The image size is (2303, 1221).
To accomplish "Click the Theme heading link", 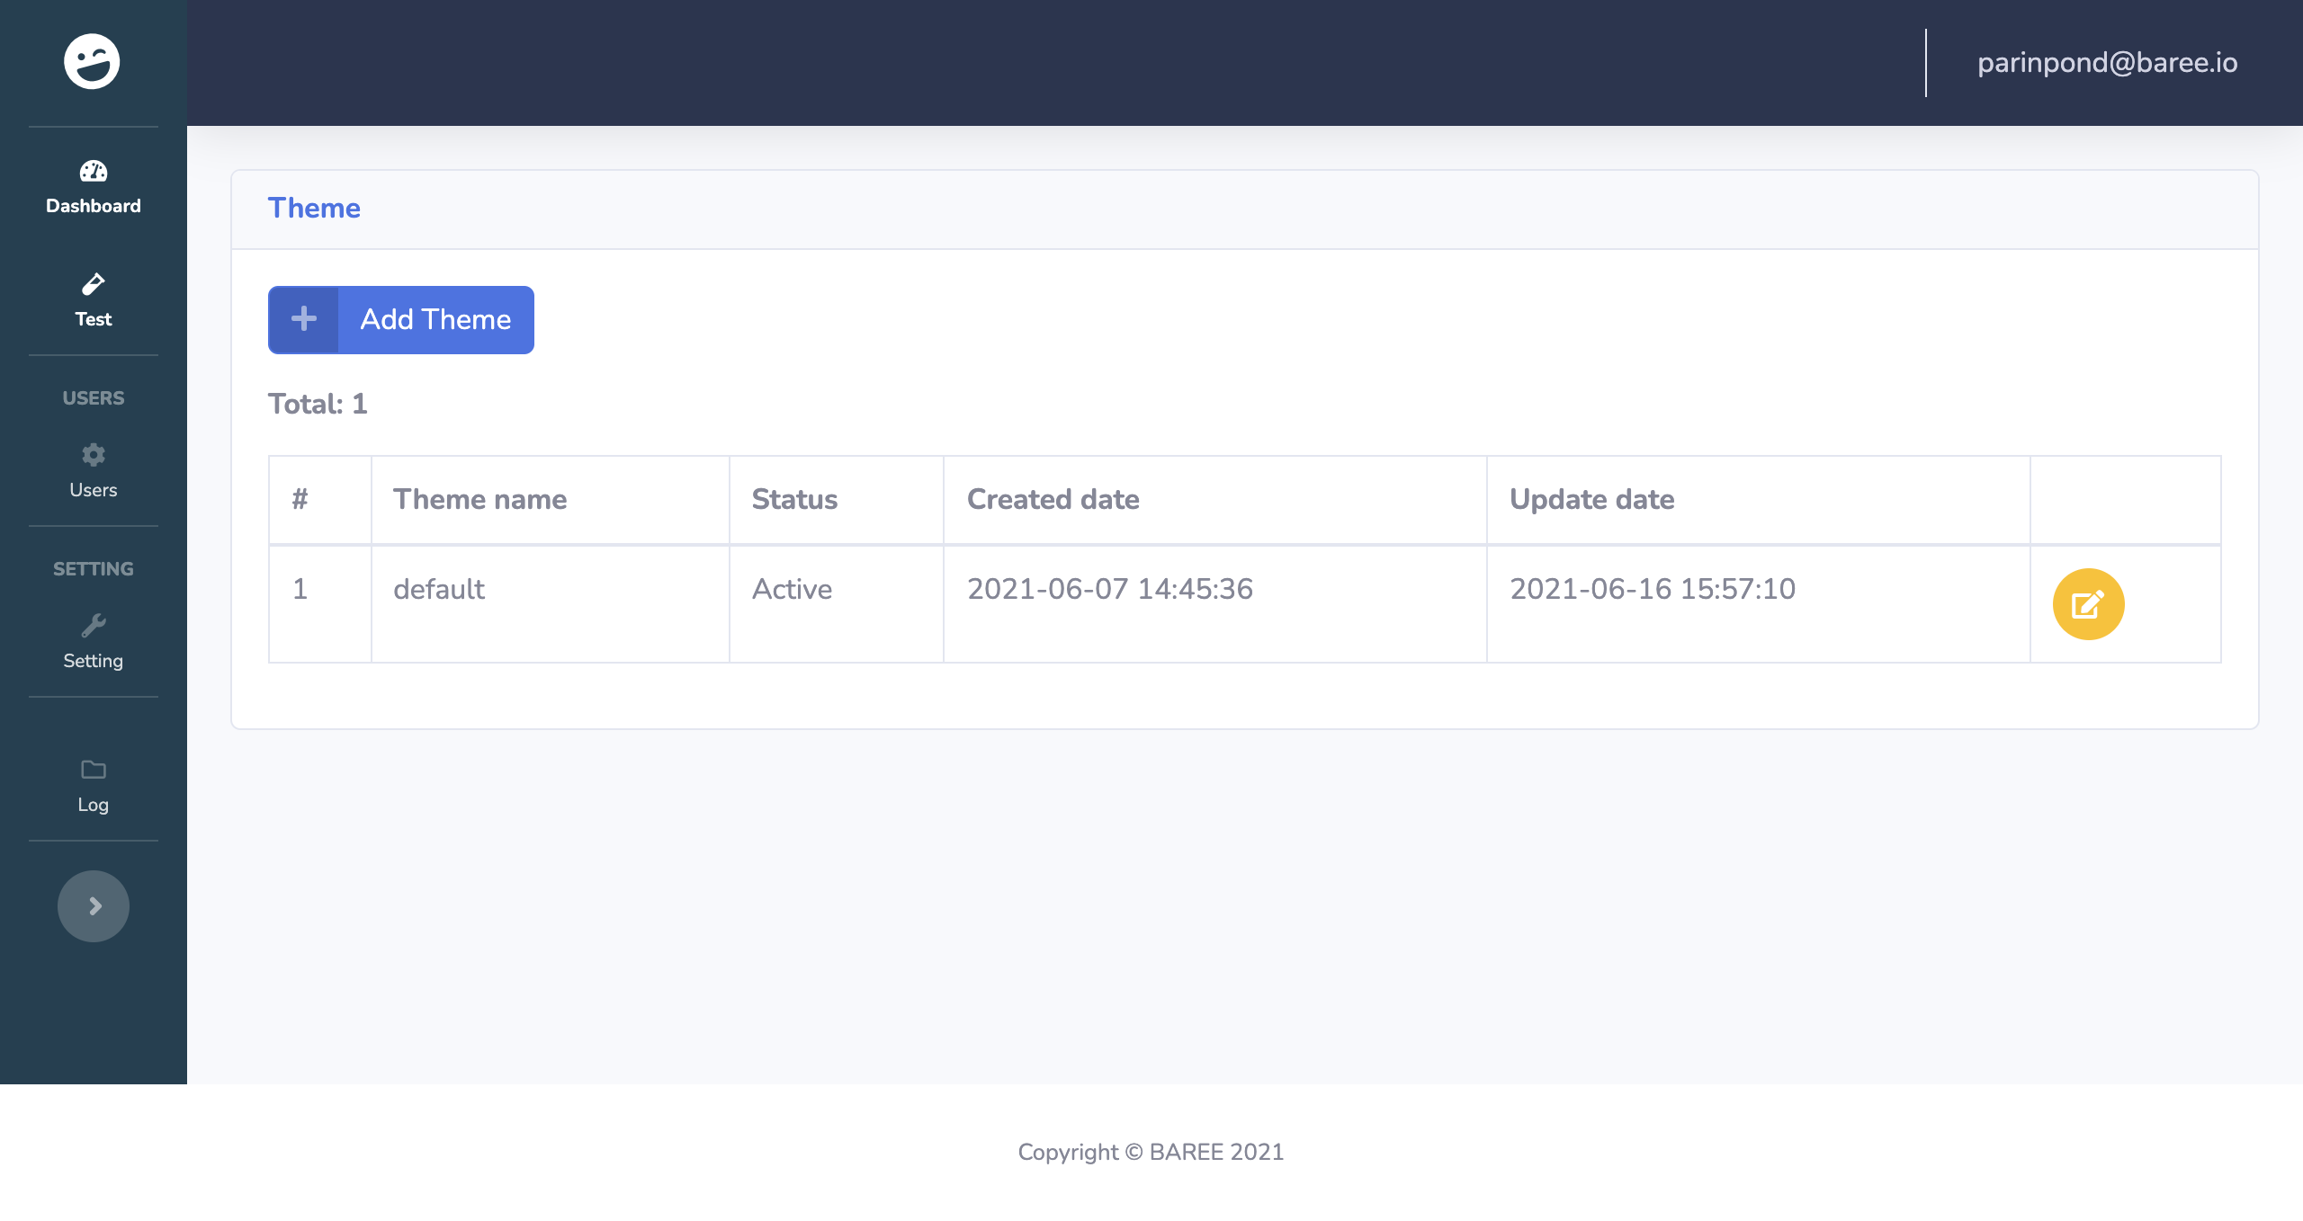I will [314, 208].
